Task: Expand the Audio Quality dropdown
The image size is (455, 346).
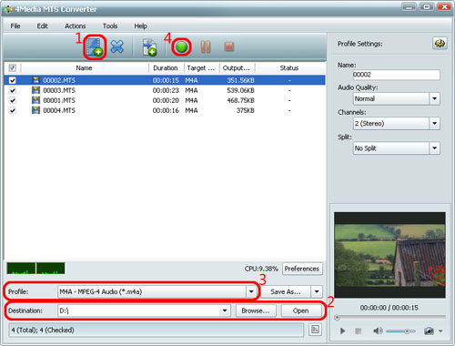Action: [x=434, y=98]
